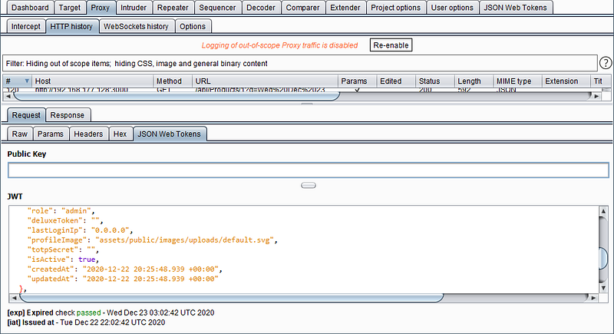Sort history by Edited column
This screenshot has height=334, width=614.
pos(396,81)
